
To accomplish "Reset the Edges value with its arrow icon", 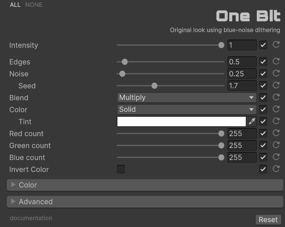I will click(276, 61).
